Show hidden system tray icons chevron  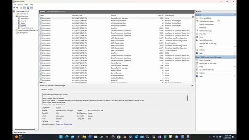(x=210, y=137)
